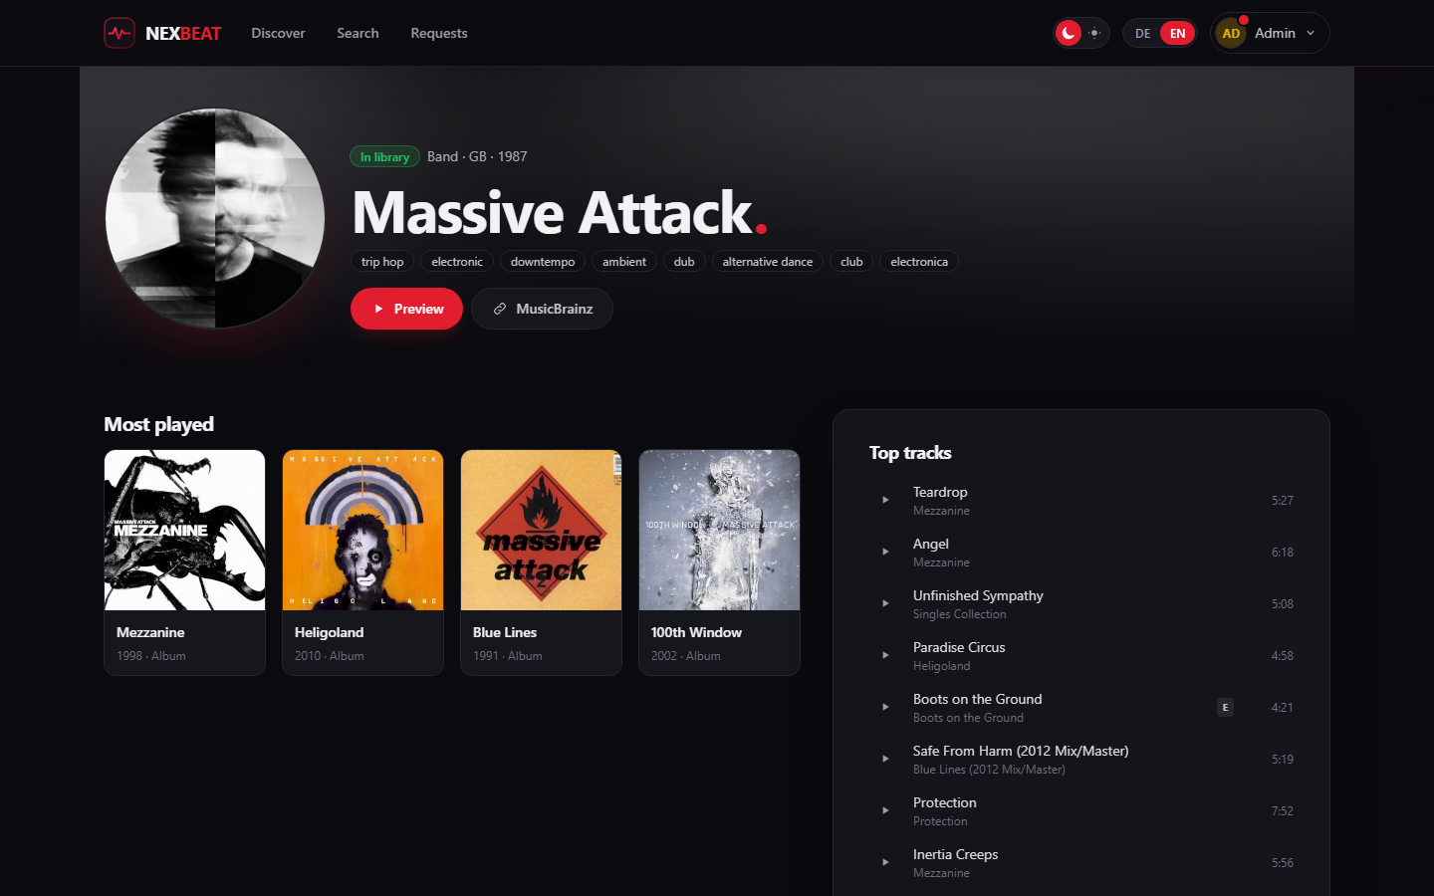Screen dimensions: 1434x896
Task: Open the Mezzanine album cover
Action: 185,530
